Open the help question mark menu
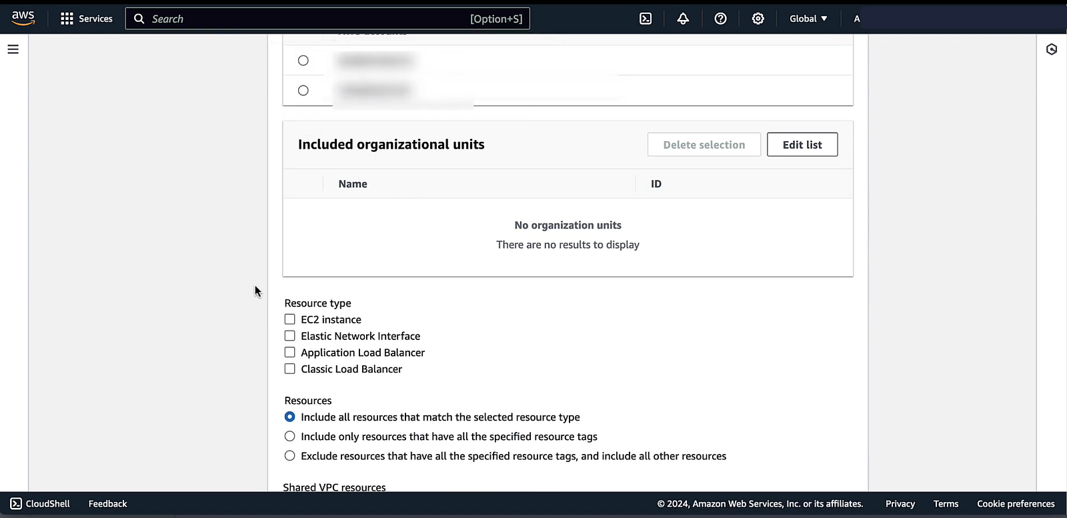The image size is (1067, 518). point(720,19)
